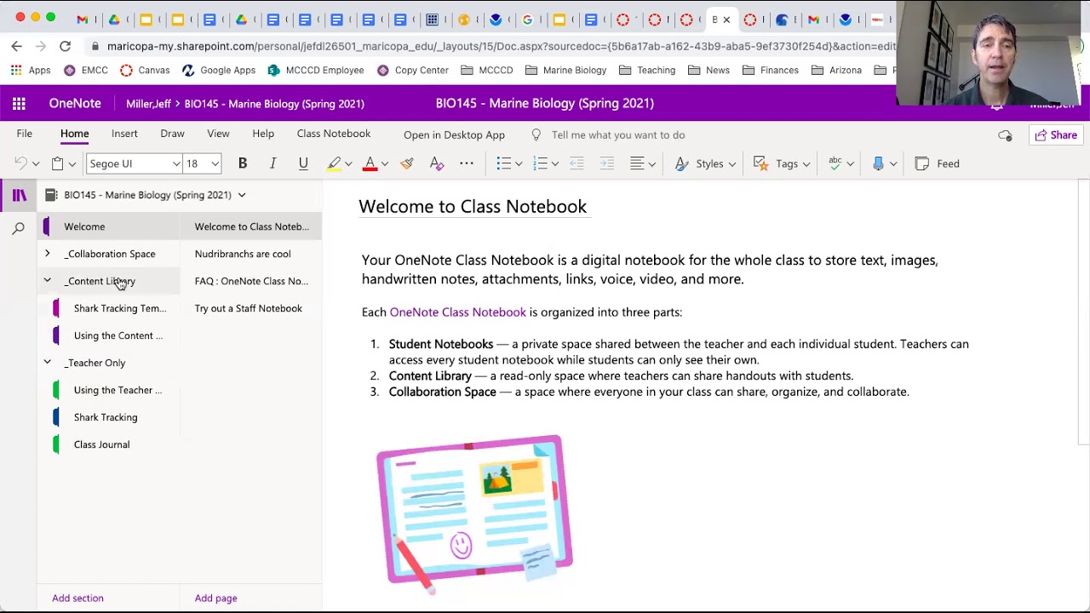Click the Miller,Jeff breadcrumb link
The width and height of the screenshot is (1090, 613).
tap(148, 104)
